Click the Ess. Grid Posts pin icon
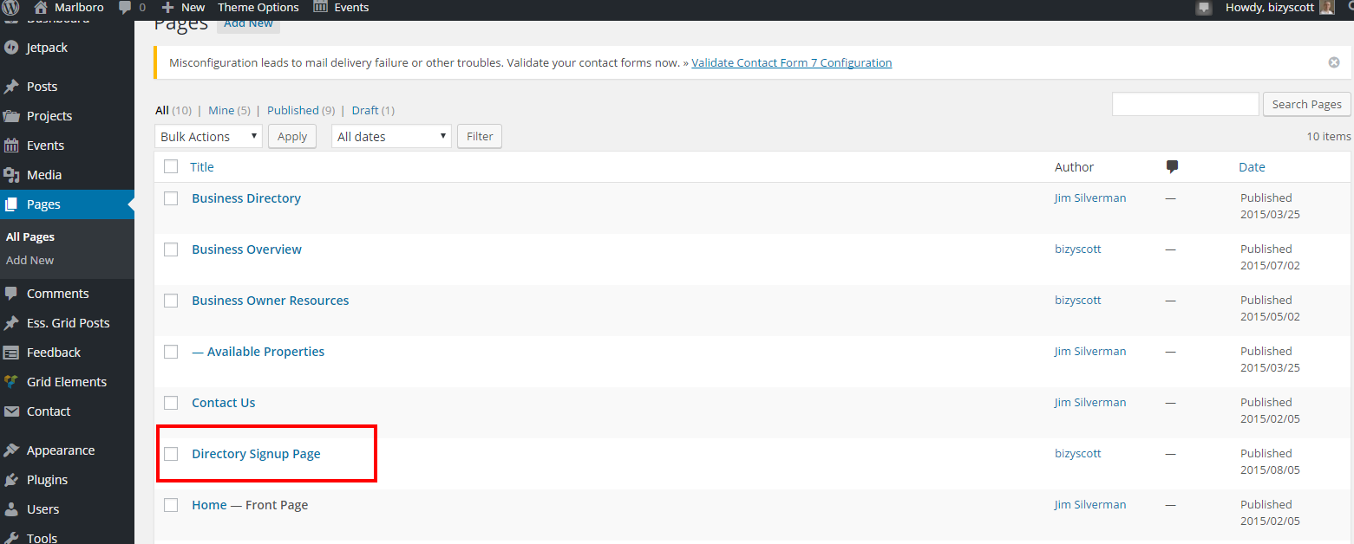This screenshot has height=544, width=1354. point(11,323)
